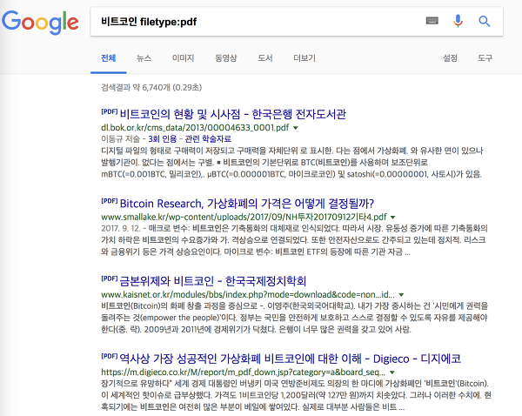Open the '3회 인용' citation link
Viewport: 522px width, 416px height.
(x=162, y=138)
